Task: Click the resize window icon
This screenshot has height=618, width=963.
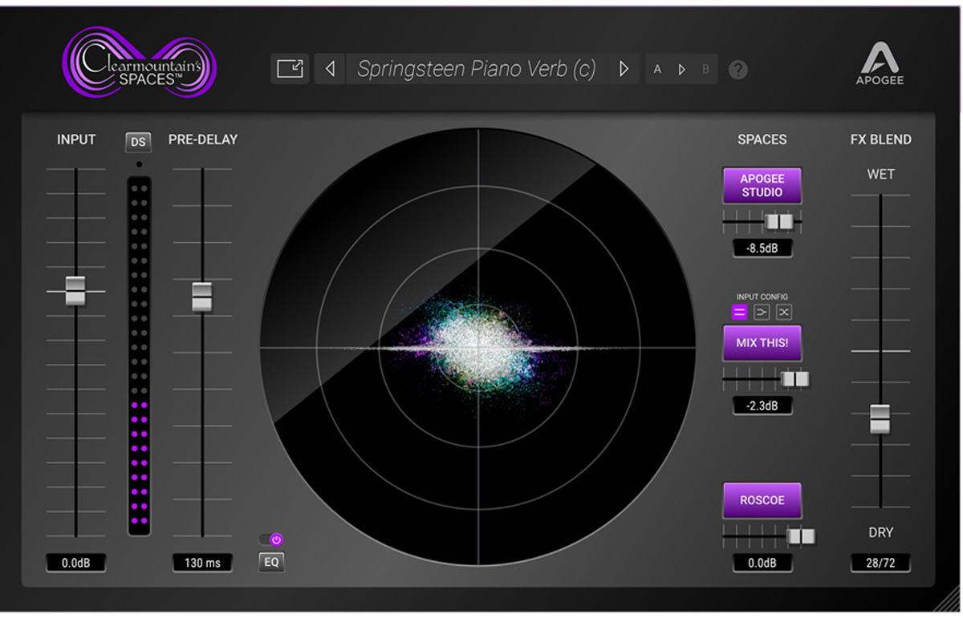Action: [290, 69]
